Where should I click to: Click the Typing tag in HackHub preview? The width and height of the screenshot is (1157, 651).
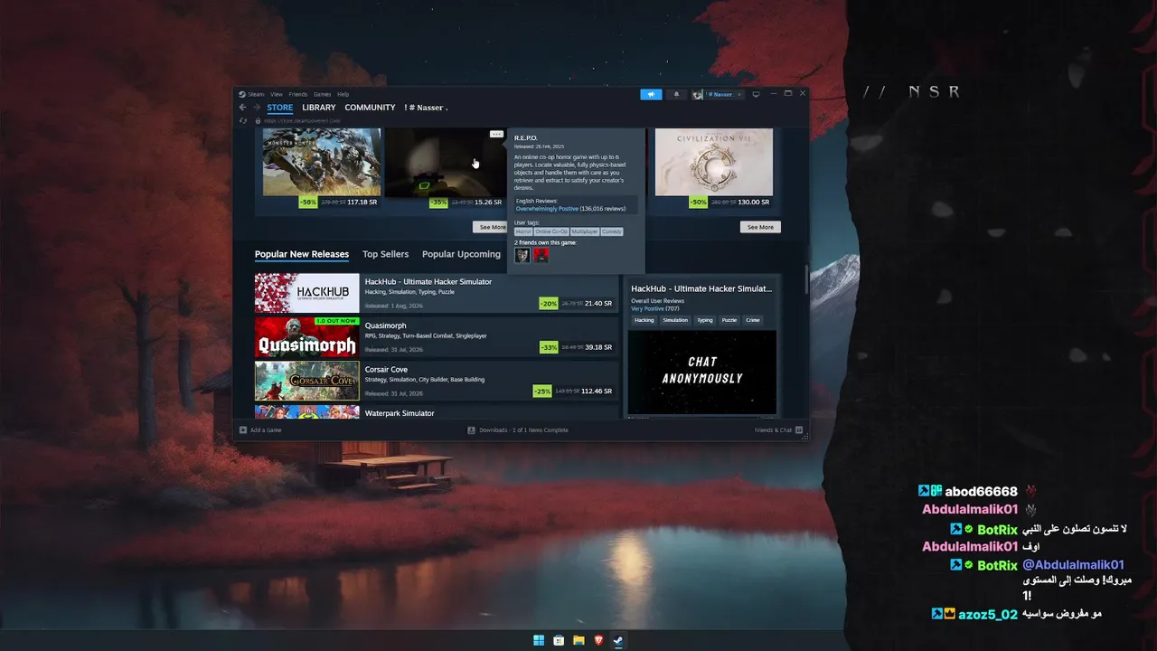pyautogui.click(x=705, y=320)
